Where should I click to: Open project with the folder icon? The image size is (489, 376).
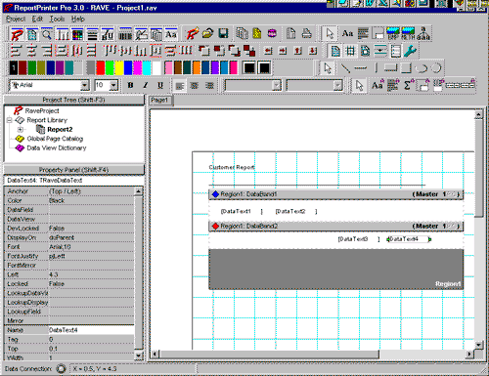[x=207, y=34]
